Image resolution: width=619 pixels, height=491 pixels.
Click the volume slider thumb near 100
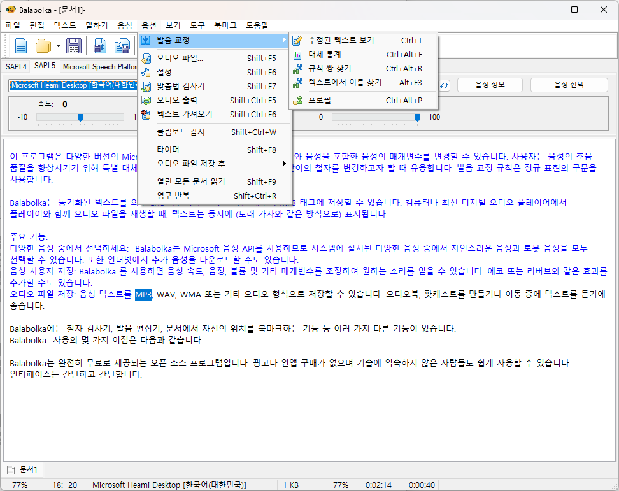point(417,117)
